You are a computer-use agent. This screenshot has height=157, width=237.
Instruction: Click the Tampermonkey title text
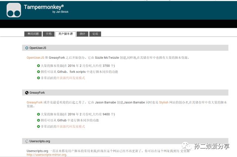click(44, 7)
